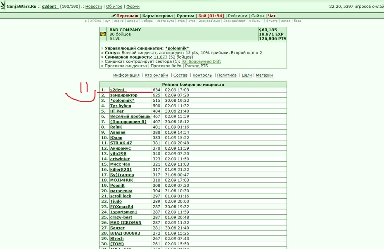This screenshot has width=384, height=249.
Task: Open Новости in the header
Action: point(94,6)
